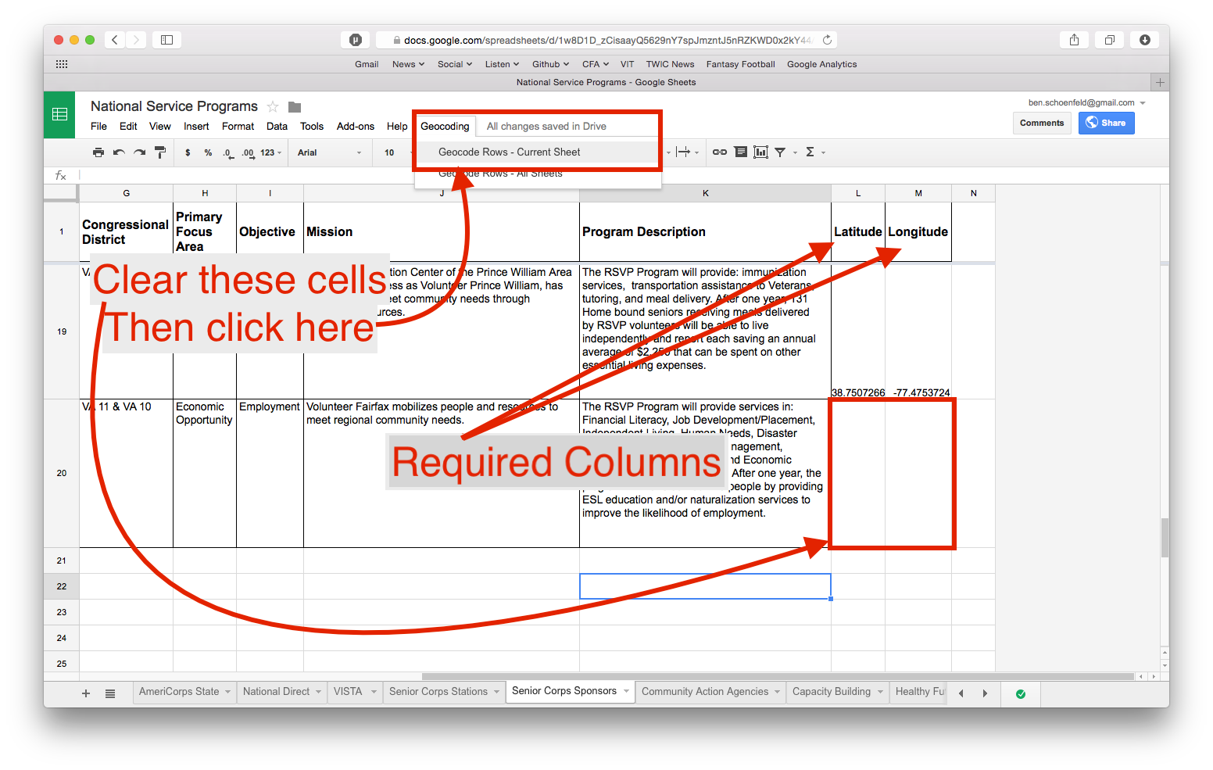
Task: Open the News bookmarks dropdown
Action: point(408,64)
